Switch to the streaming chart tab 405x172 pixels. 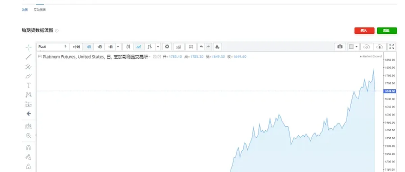pos(25,10)
